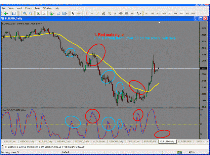Switch to USDJPY,Daily chart tab

[x=64, y=141]
